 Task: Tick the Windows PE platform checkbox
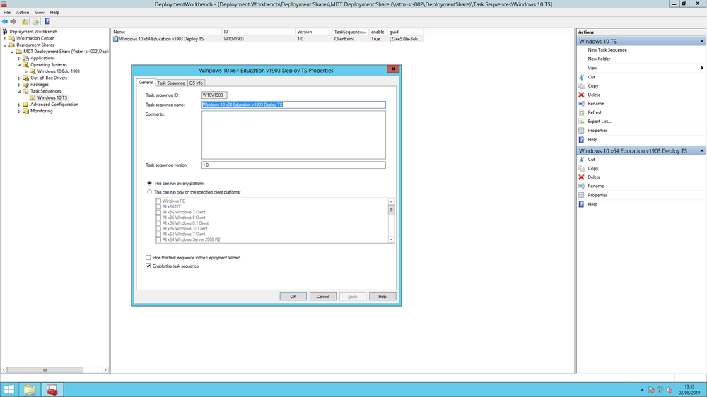tap(158, 201)
